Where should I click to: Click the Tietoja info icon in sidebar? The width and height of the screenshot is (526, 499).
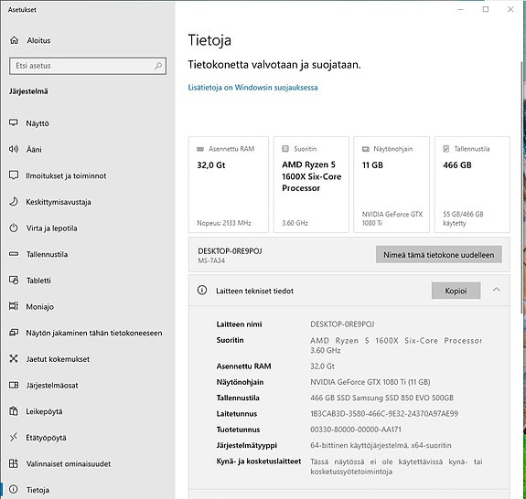[14, 490]
